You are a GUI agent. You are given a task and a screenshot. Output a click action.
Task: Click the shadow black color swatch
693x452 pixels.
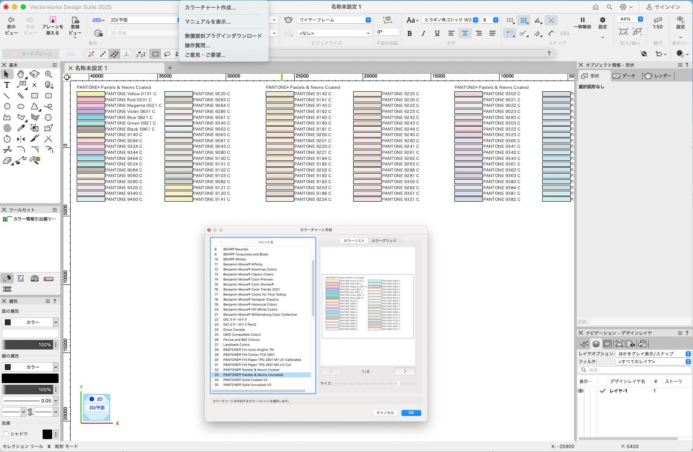tap(47, 434)
